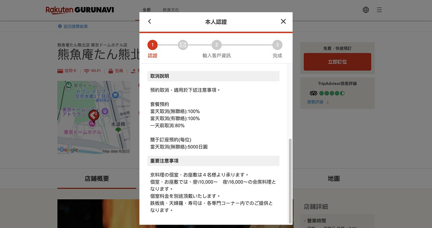432x228 pixels.
Task: Click the dialog's vertical scrollbar
Action: [290, 181]
